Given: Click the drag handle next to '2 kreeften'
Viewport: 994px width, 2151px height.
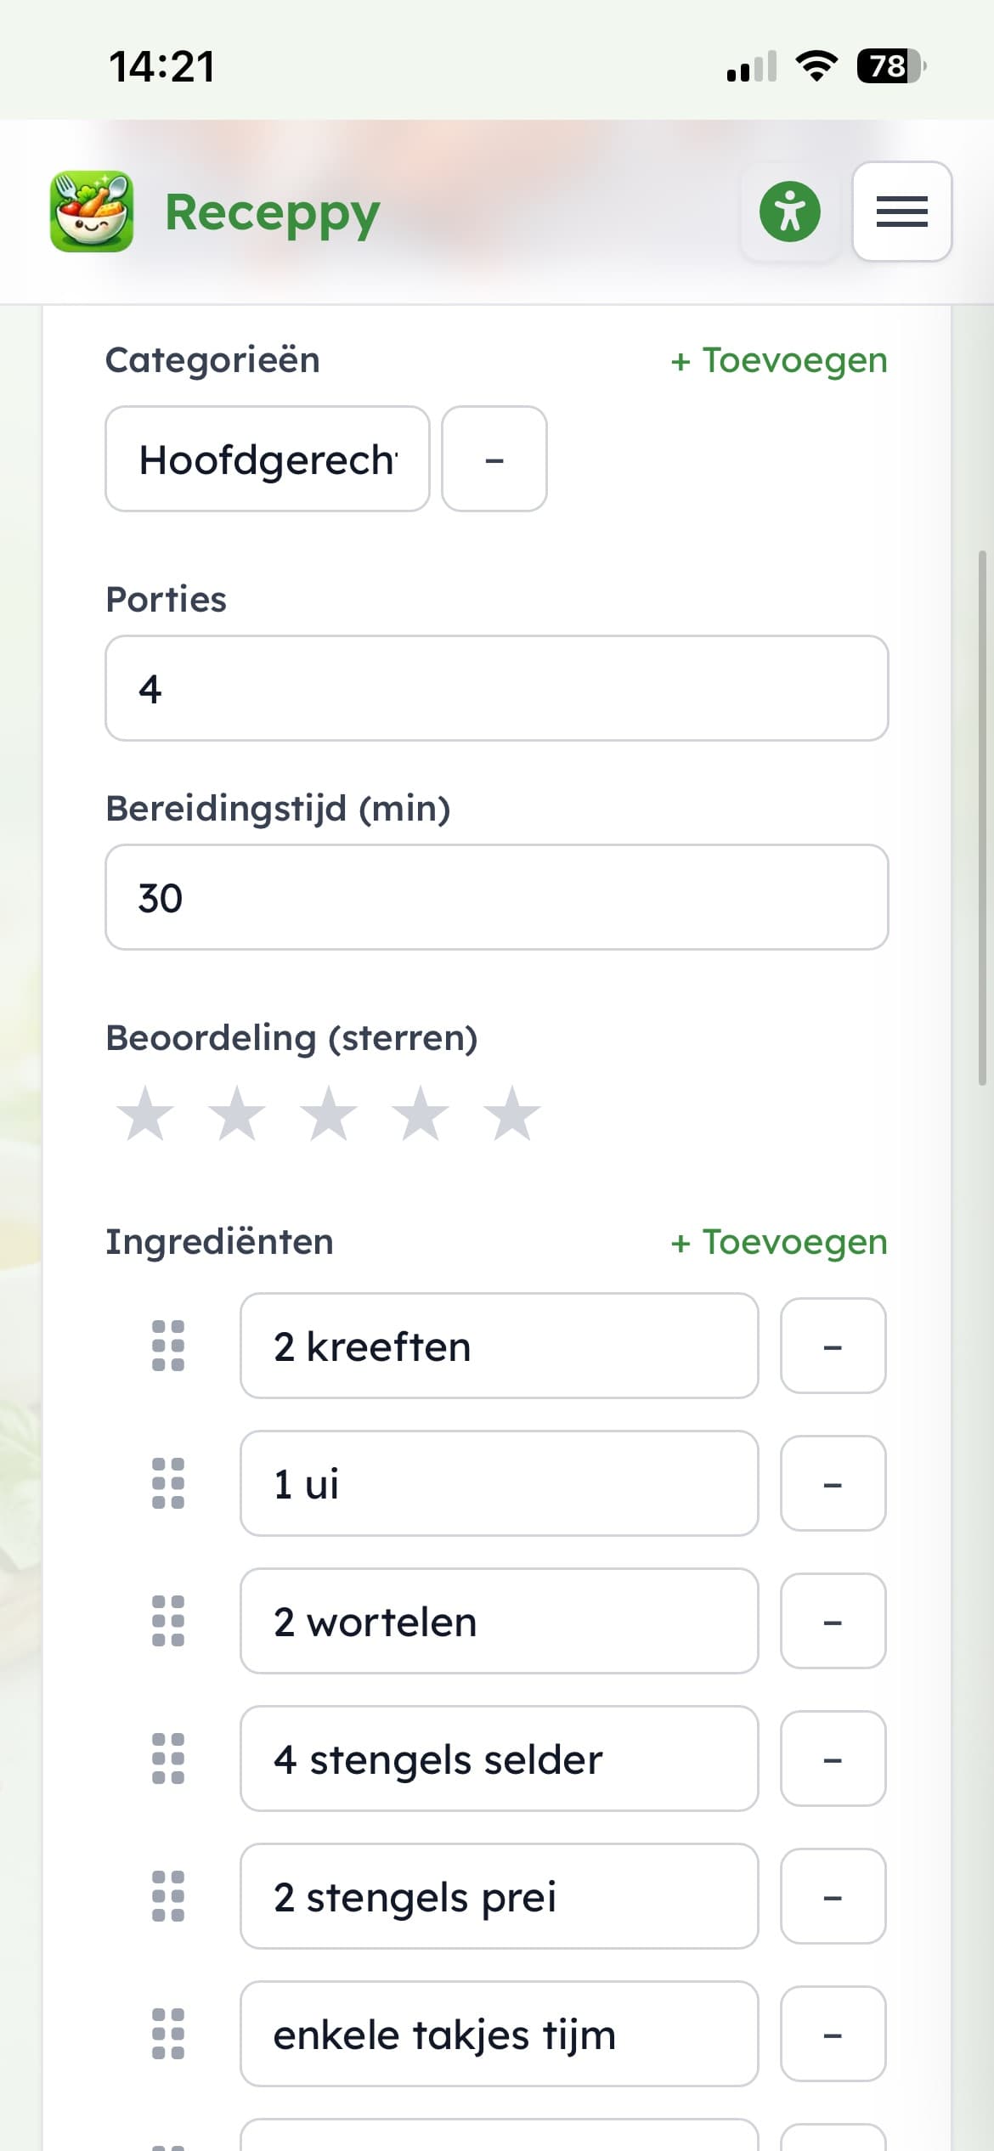Looking at the screenshot, I should (x=167, y=1346).
